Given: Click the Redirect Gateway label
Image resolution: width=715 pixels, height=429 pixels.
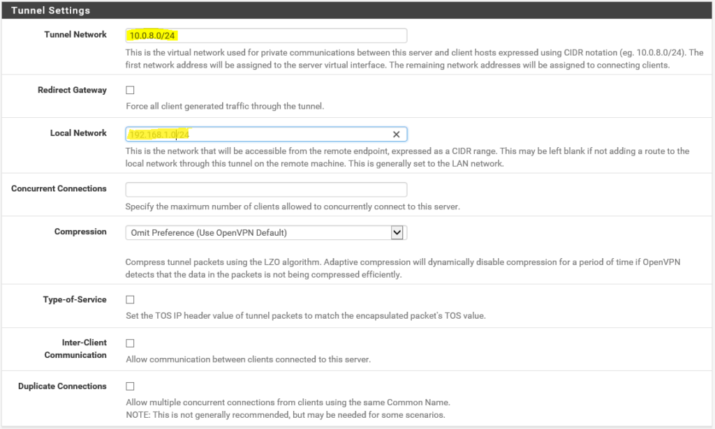Looking at the screenshot, I should [72, 90].
